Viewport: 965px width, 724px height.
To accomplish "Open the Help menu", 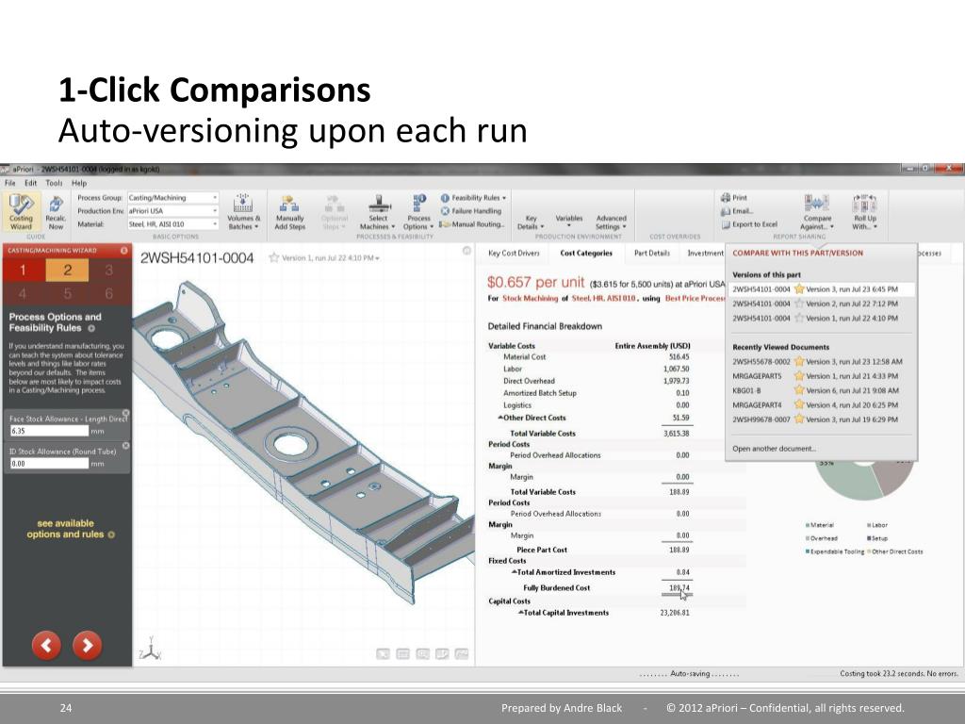I will (x=79, y=183).
